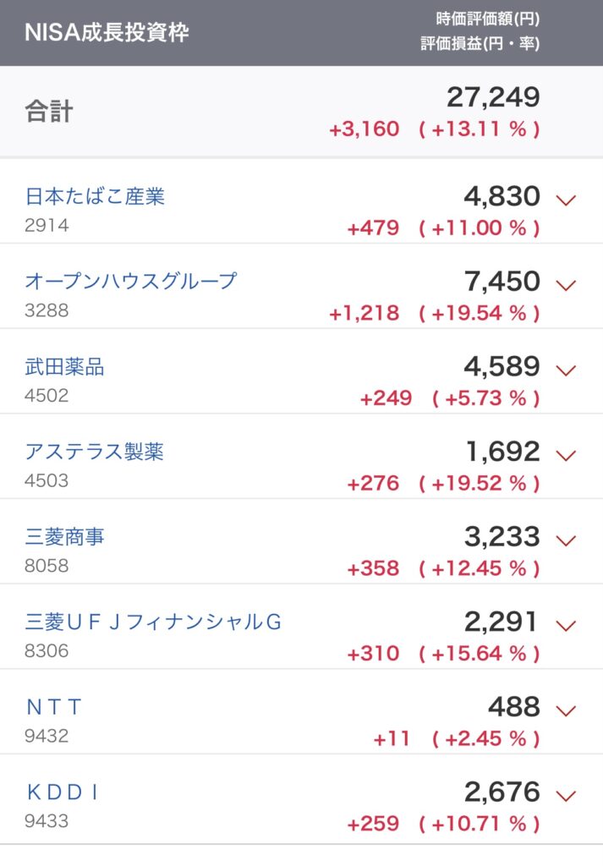
Task: Open the NTT stock link
Action: point(54,707)
